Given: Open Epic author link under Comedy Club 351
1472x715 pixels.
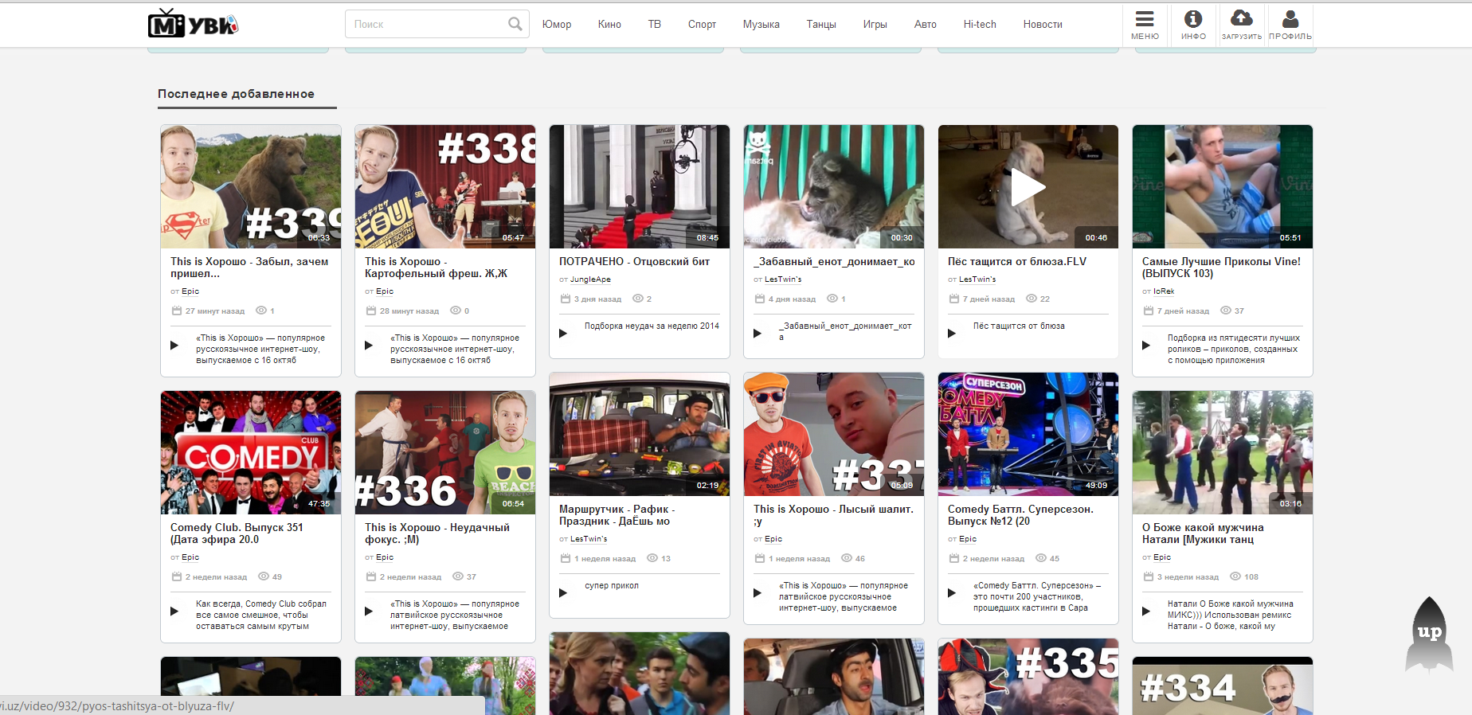Looking at the screenshot, I should coord(190,557).
